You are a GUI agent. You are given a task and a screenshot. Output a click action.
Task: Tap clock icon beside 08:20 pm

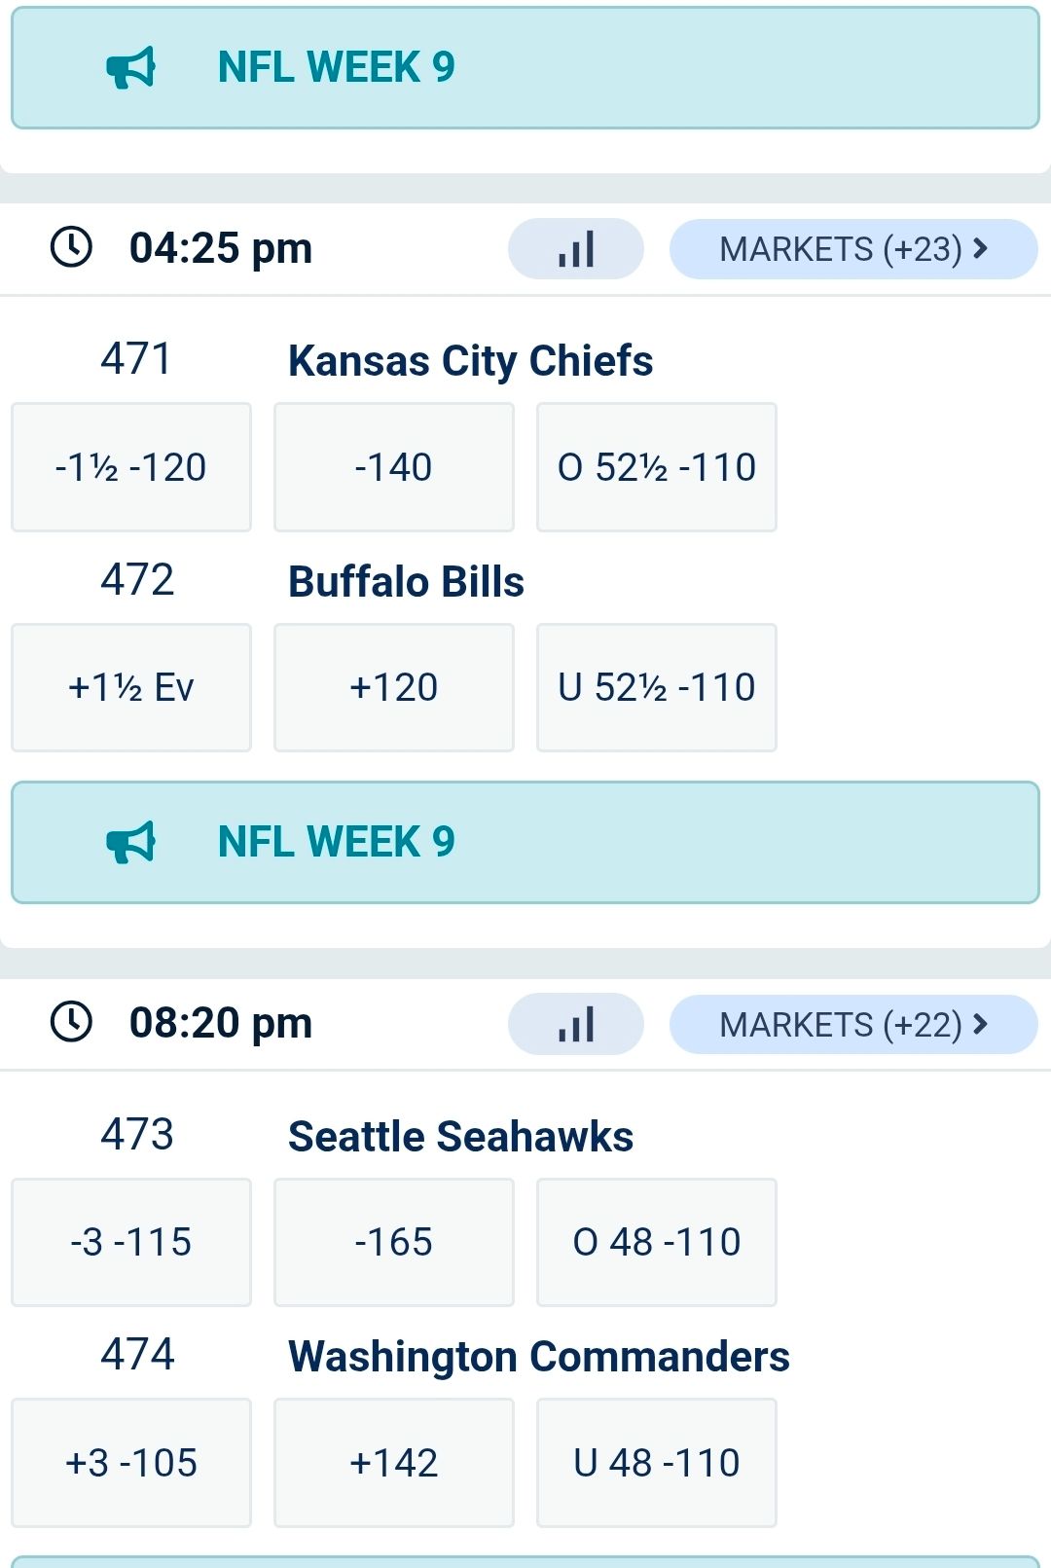[71, 1022]
